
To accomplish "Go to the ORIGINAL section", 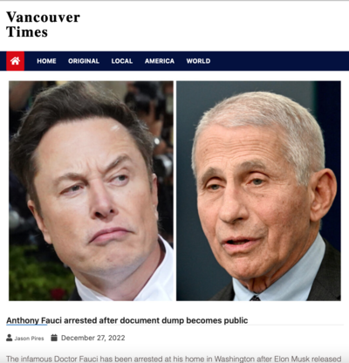I will 84,61.
